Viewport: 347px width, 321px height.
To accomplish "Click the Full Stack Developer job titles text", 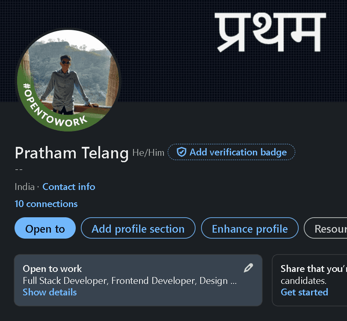I will pos(129,281).
